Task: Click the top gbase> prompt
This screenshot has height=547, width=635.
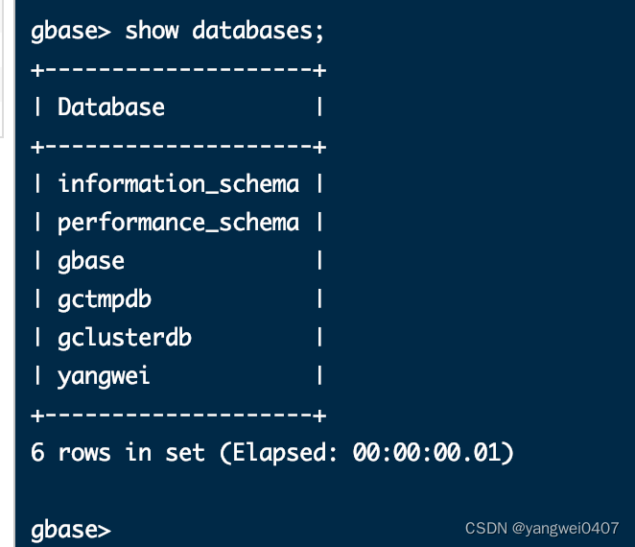Action: point(71,32)
